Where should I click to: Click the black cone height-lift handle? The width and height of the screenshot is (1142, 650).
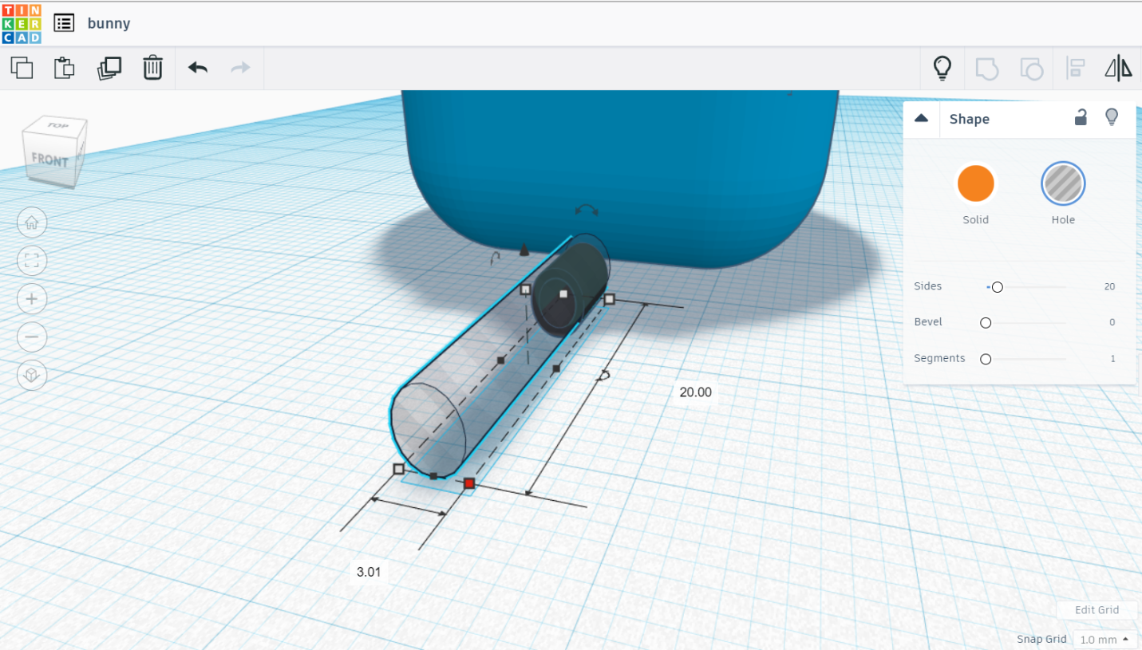[x=524, y=250]
